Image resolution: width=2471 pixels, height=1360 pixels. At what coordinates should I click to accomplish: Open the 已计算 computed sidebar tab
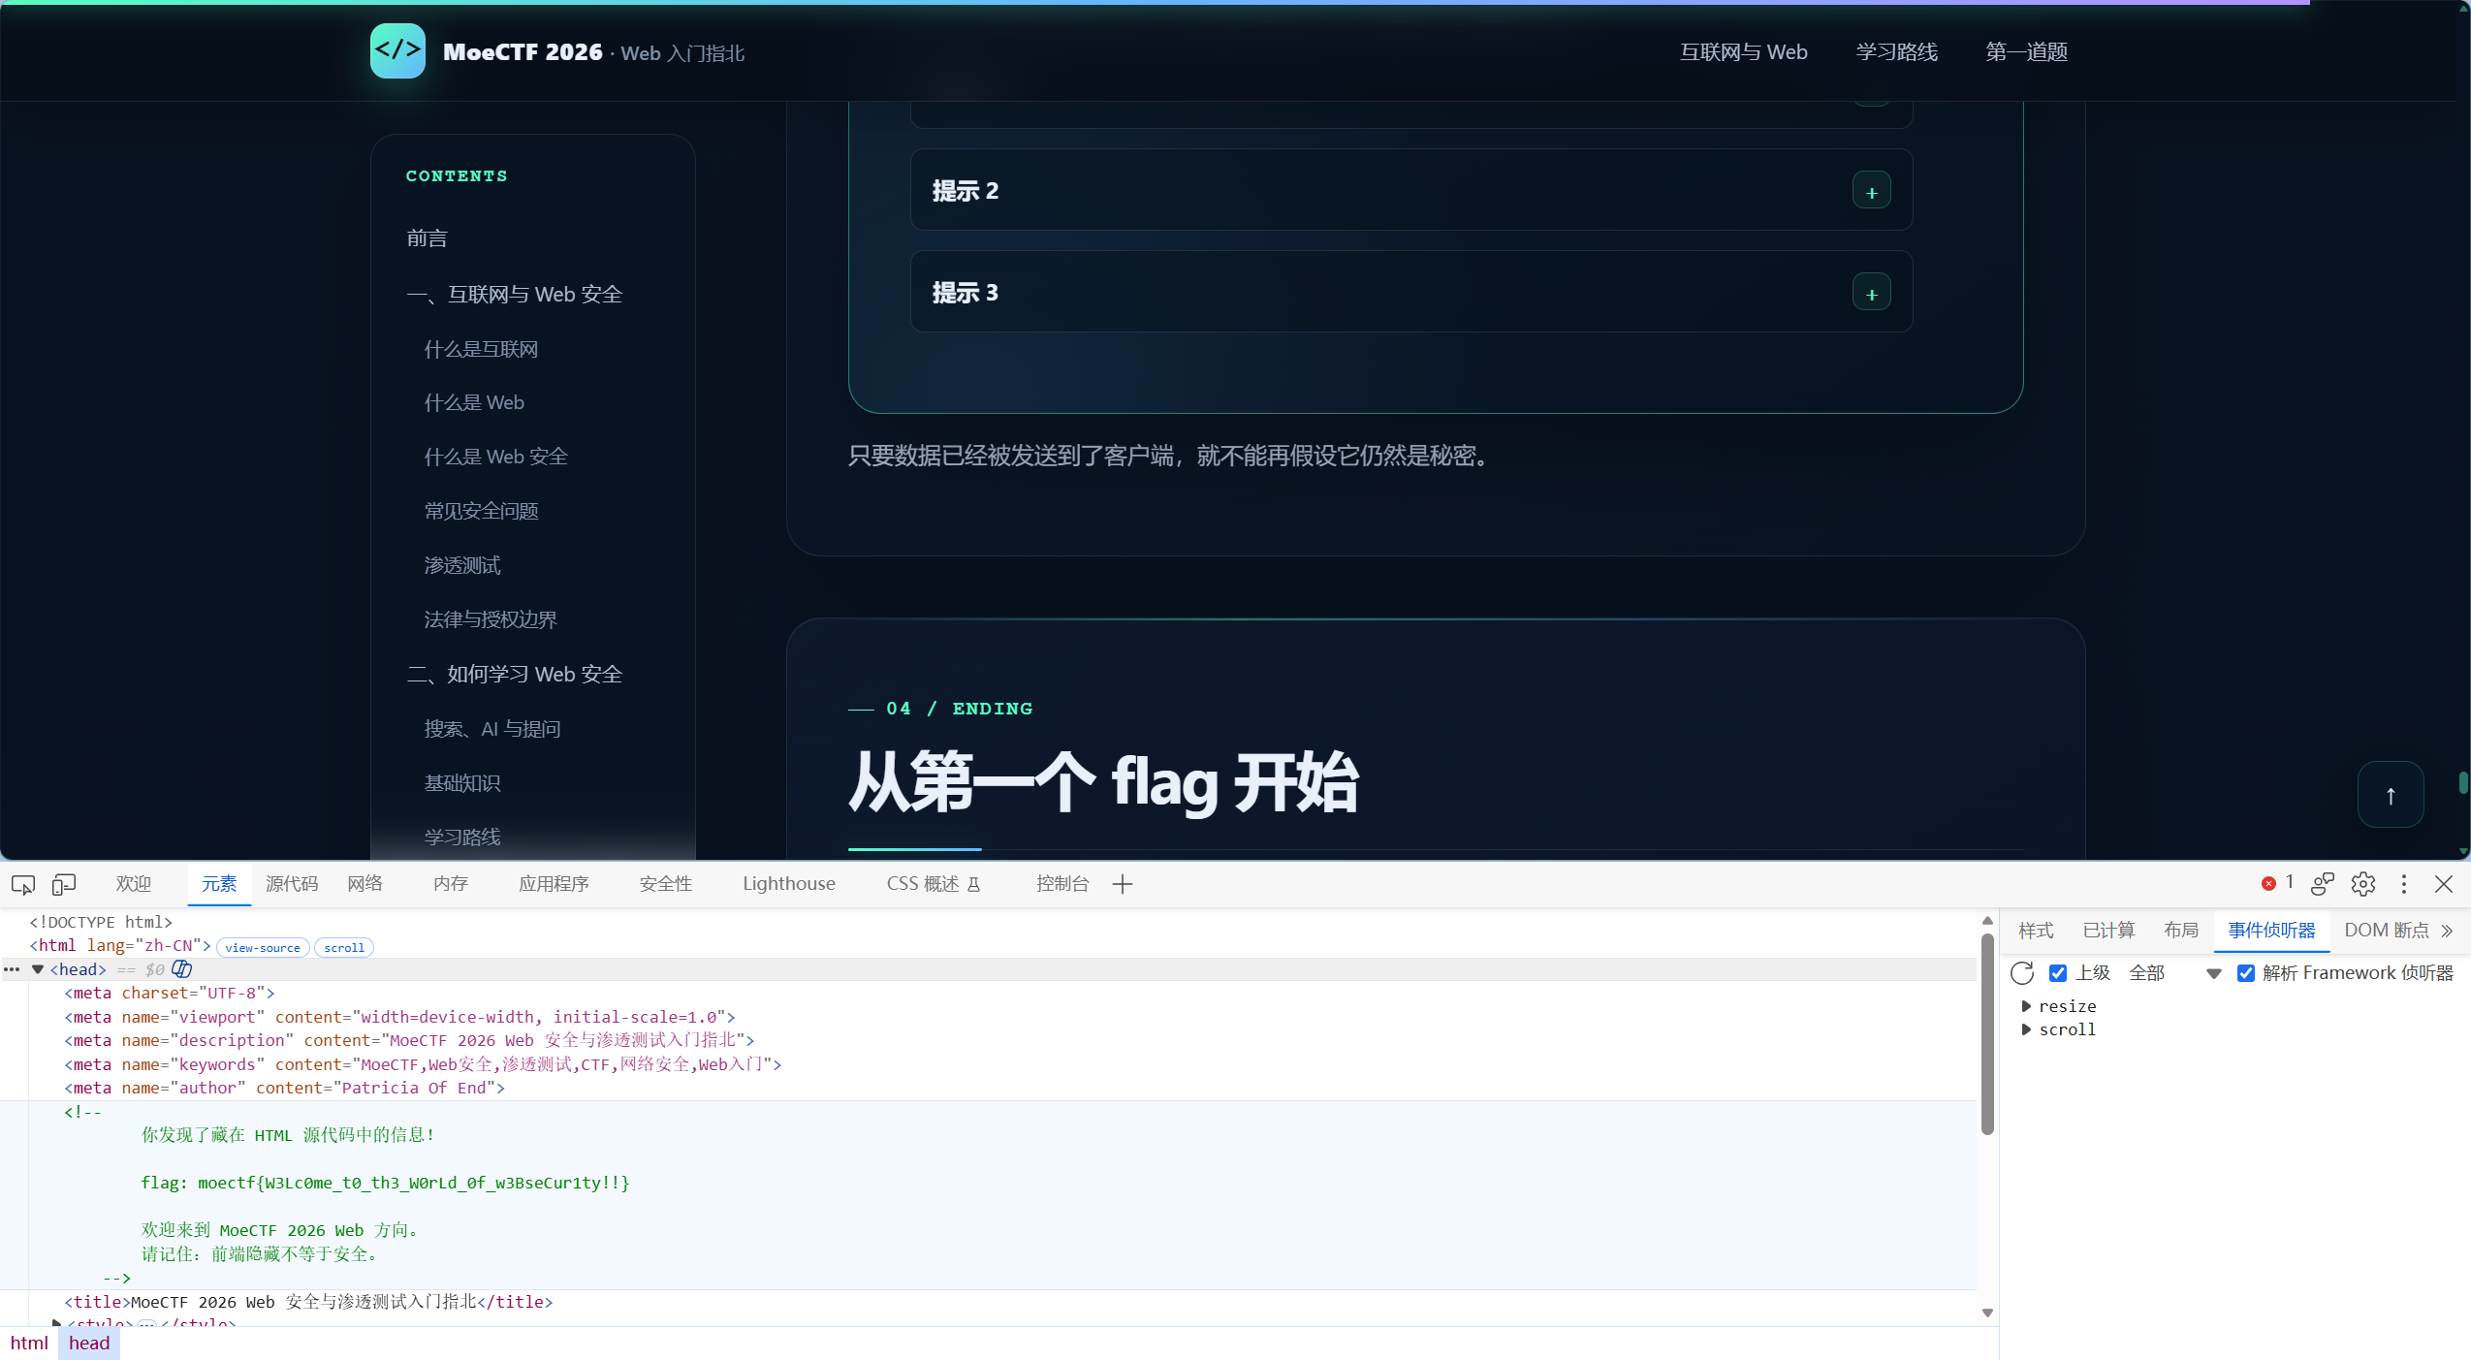[2109, 931]
